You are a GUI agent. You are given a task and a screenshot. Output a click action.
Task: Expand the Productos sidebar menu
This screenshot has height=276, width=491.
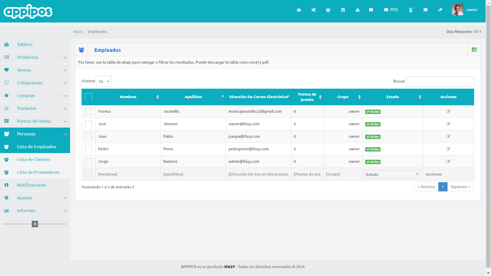pos(35,57)
